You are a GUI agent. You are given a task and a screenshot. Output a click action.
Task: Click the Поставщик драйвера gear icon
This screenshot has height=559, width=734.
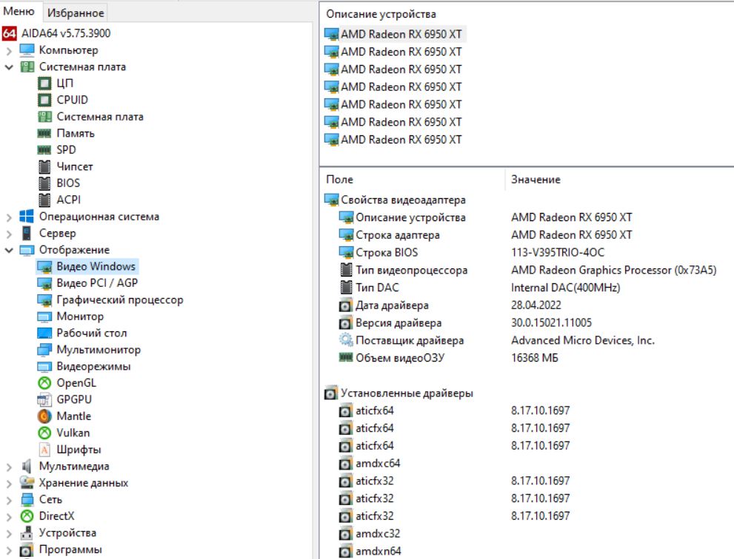tap(345, 340)
